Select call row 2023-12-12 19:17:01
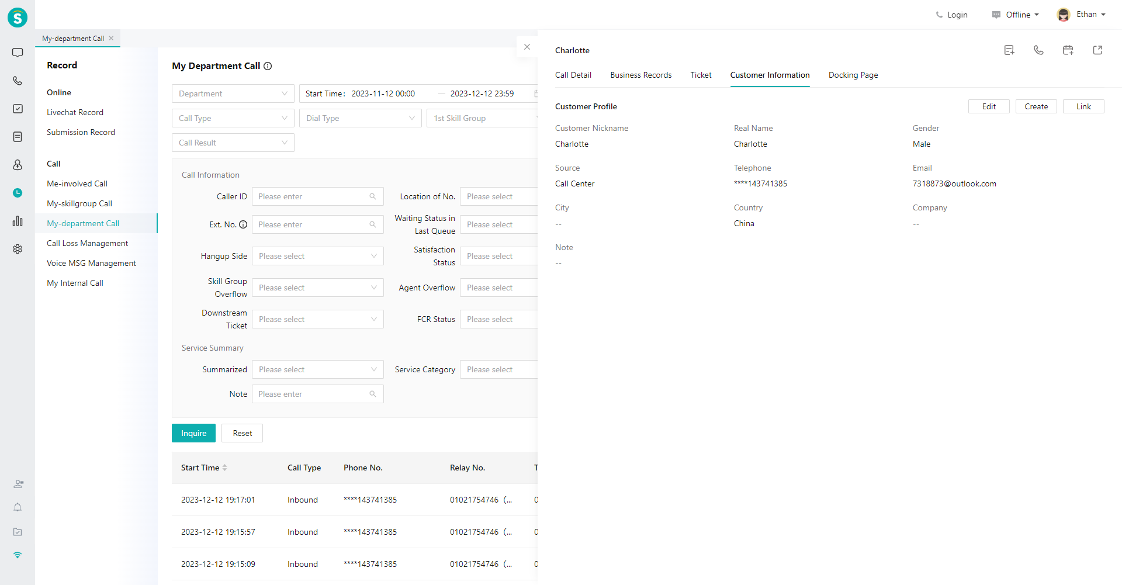The height and width of the screenshot is (585, 1122). click(x=355, y=500)
